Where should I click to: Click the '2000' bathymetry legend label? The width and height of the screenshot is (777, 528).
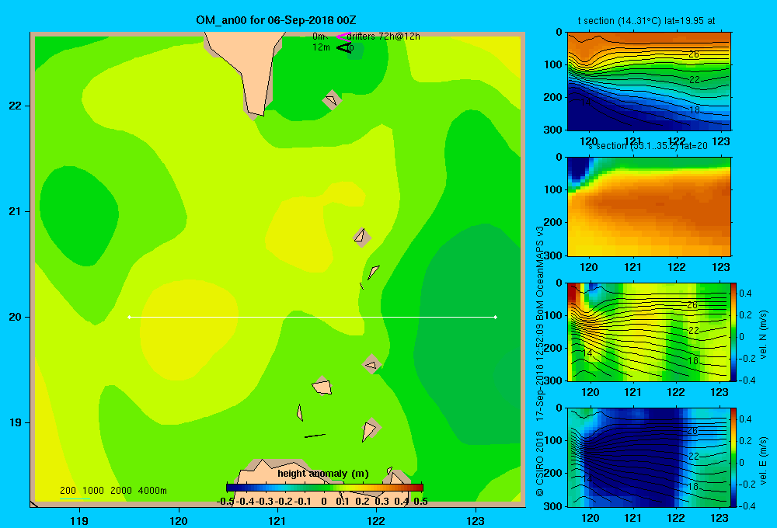[x=121, y=491]
